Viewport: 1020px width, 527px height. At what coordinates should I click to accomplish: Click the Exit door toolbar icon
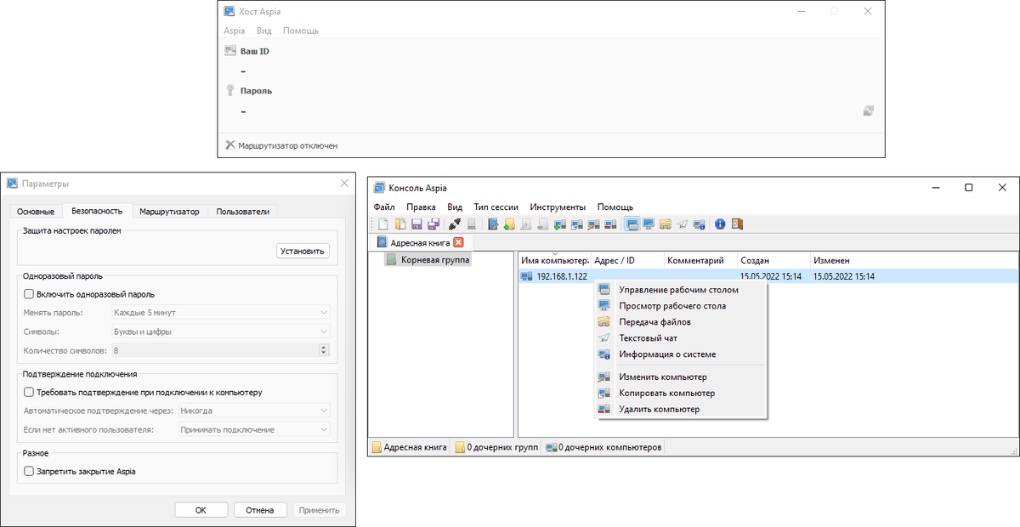coord(737,224)
